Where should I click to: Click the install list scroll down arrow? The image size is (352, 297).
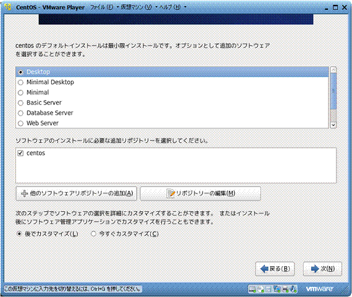tap(333, 125)
